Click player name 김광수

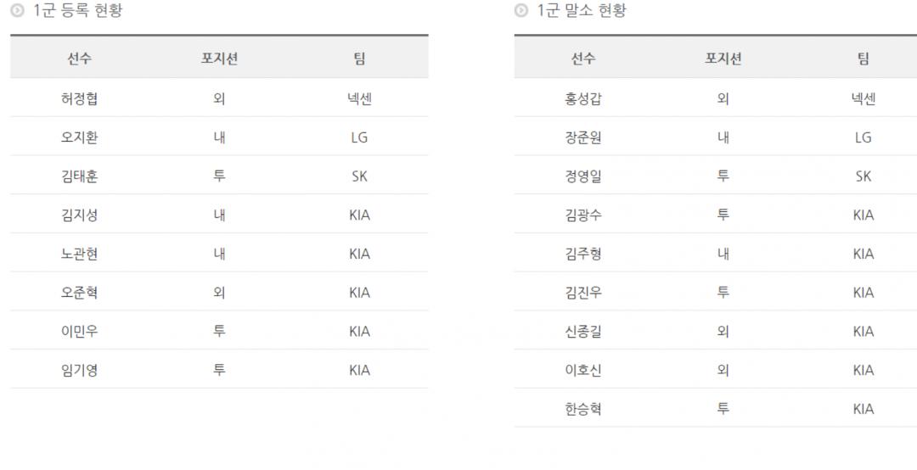pyautogui.click(x=583, y=215)
